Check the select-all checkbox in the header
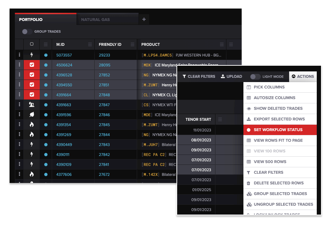 [32, 44]
